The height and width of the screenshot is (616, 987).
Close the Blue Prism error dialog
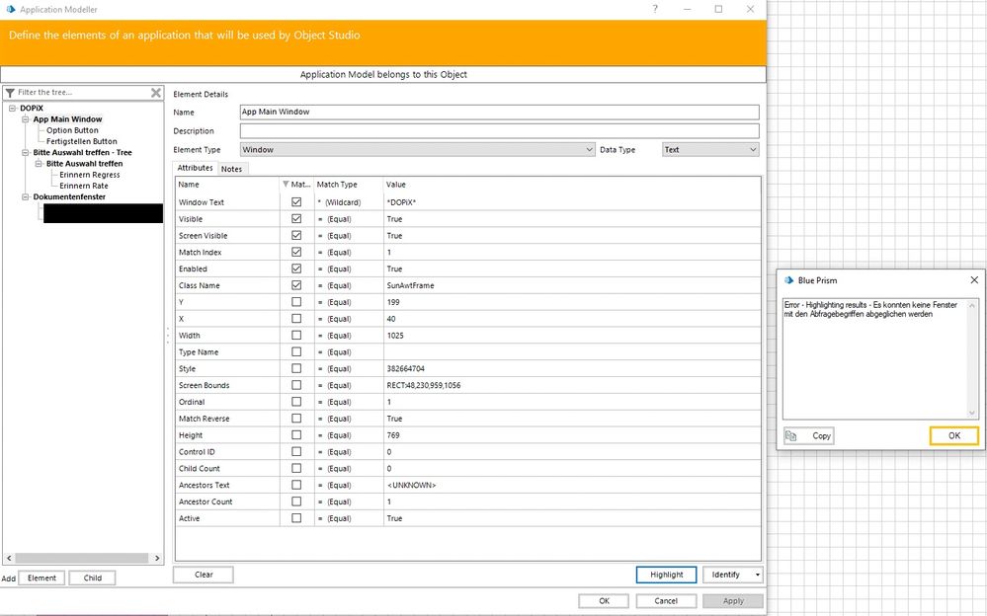(x=974, y=280)
